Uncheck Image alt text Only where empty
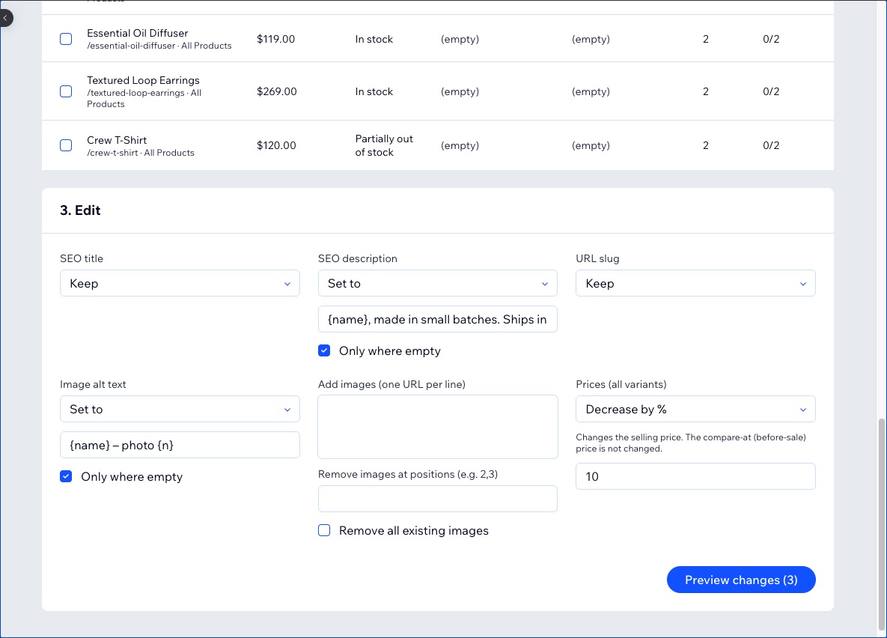Screen dimensions: 887x638 66,476
